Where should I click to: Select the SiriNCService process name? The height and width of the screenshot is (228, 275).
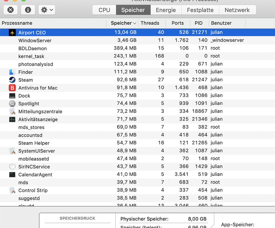[34, 167]
